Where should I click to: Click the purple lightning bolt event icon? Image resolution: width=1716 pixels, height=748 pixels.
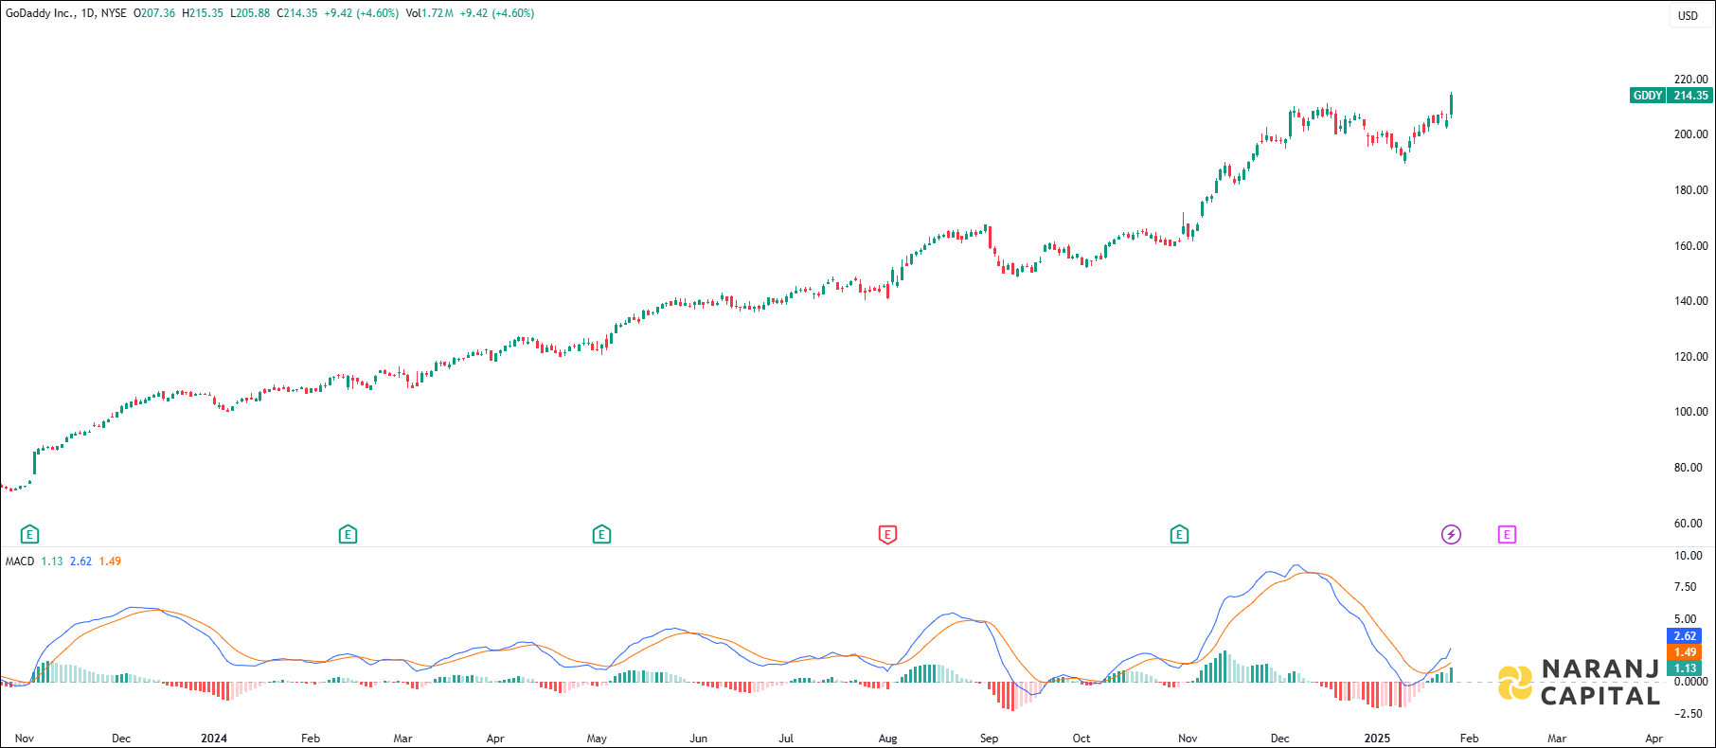tap(1451, 535)
